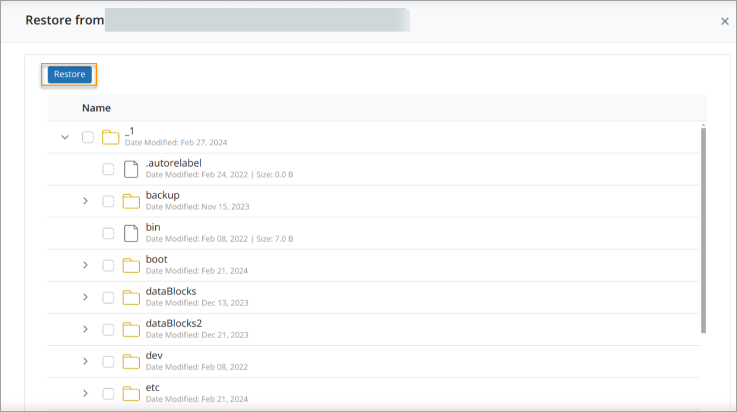The width and height of the screenshot is (737, 412).
Task: Collapse the _1 directory tree
Action: (x=65, y=136)
